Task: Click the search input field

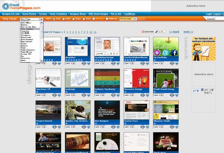Action: (x=220, y=19)
